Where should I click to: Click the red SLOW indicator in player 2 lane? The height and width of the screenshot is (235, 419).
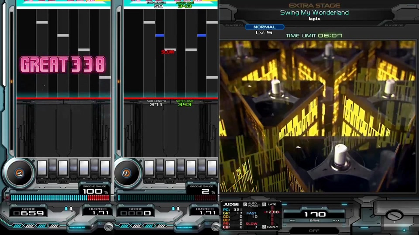pos(168,52)
